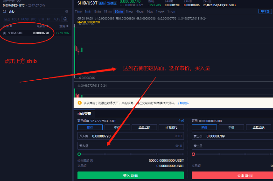
Task: Click the 买入量 SHIB input field
Action: 131,146
